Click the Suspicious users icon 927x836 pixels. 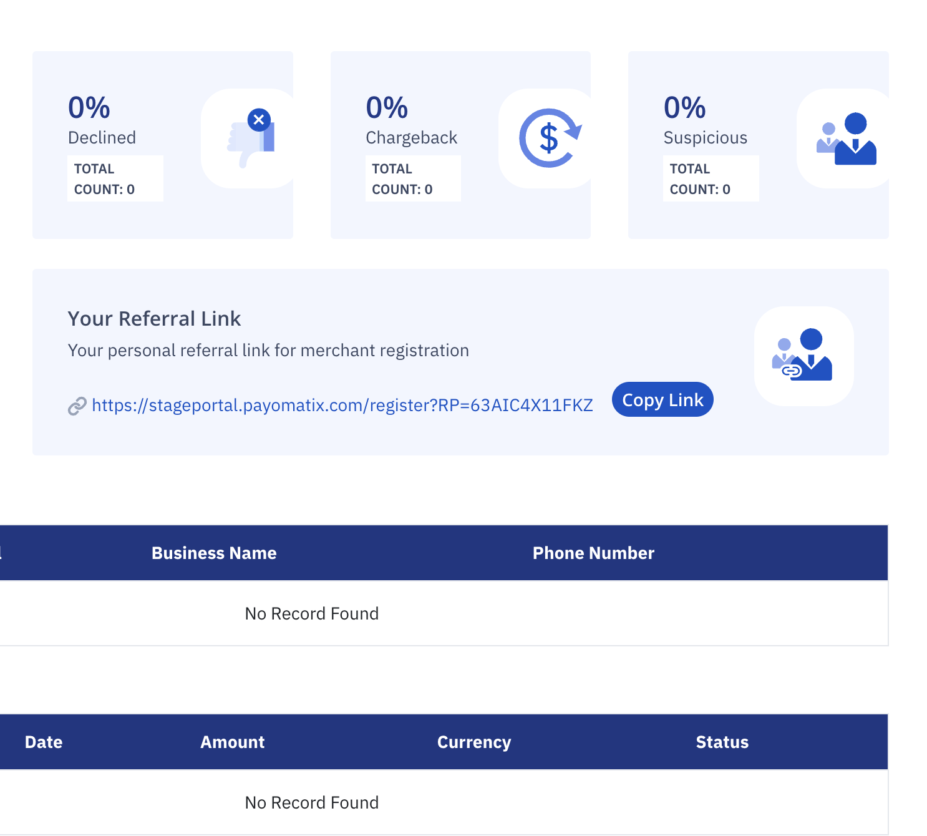(x=847, y=139)
